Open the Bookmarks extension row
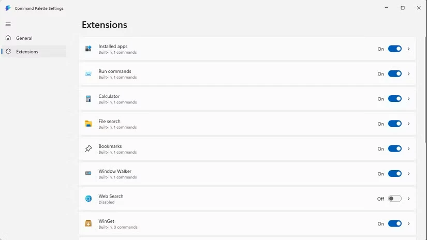Image resolution: width=427 pixels, height=240 pixels. coord(233,149)
